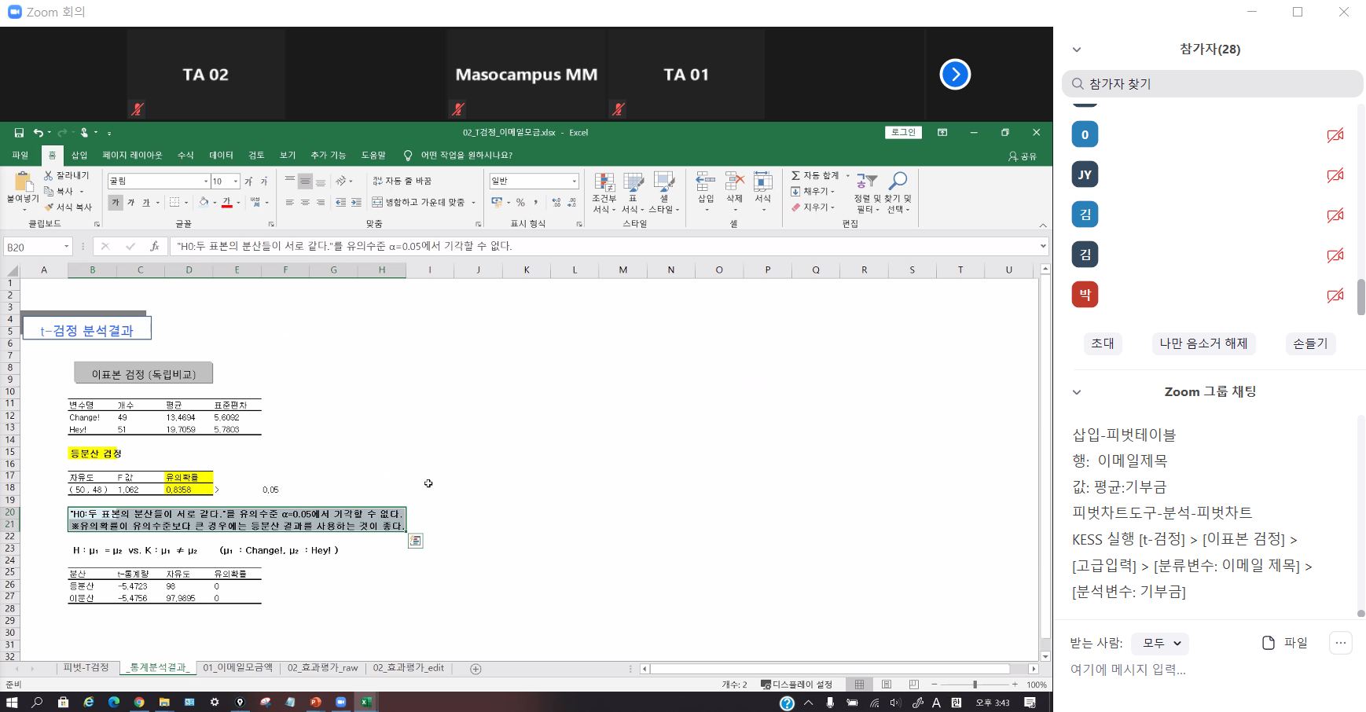Switch to the 02_효과평가_raw sheet tab
Viewport: 1366px width, 712px height.
click(x=322, y=668)
